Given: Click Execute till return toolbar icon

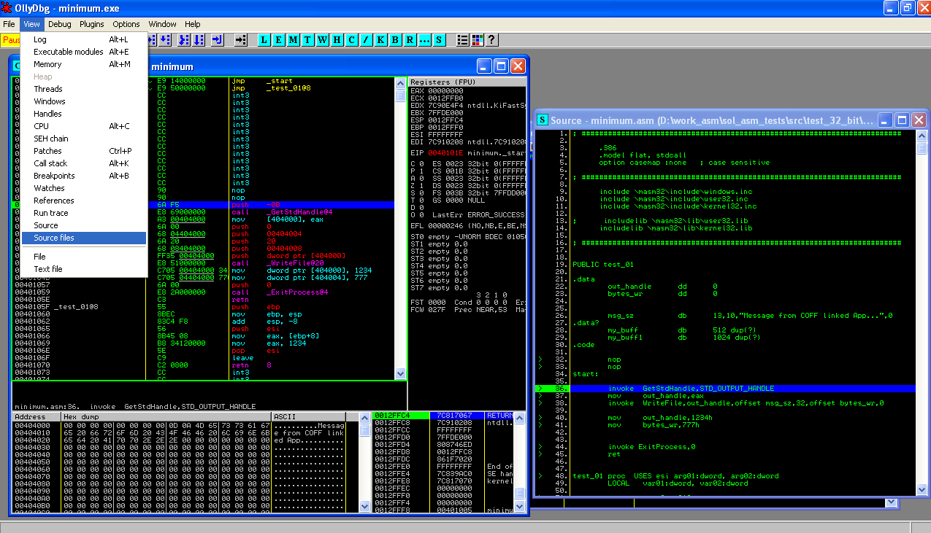Looking at the screenshot, I should [x=217, y=39].
